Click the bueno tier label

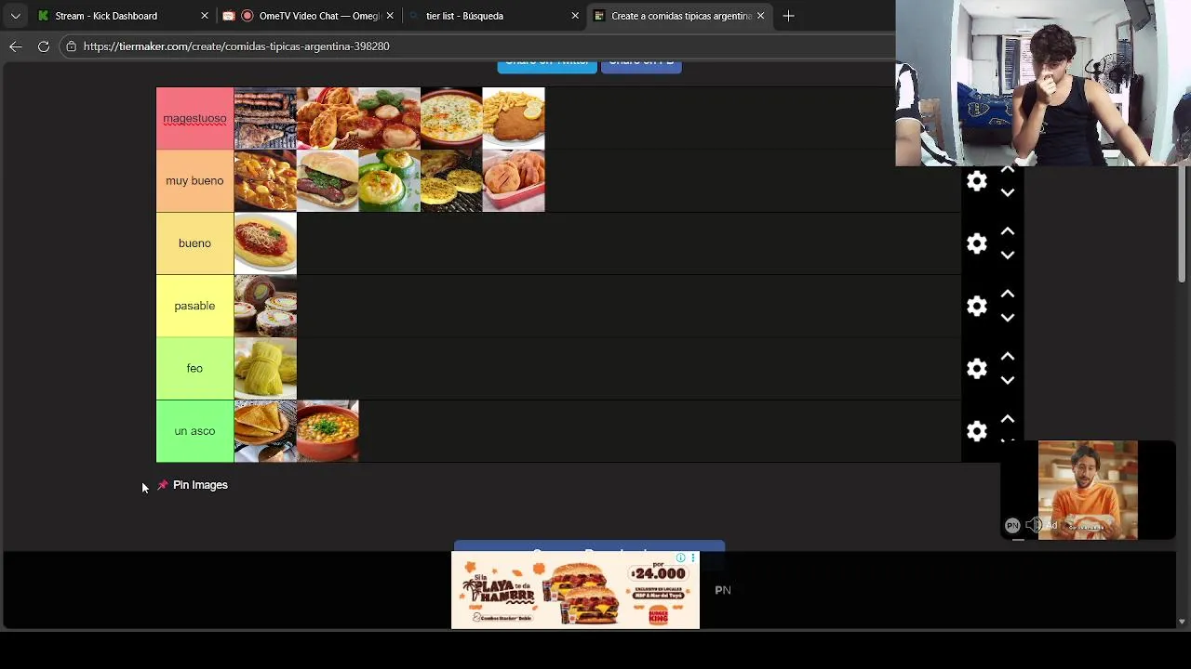194,243
